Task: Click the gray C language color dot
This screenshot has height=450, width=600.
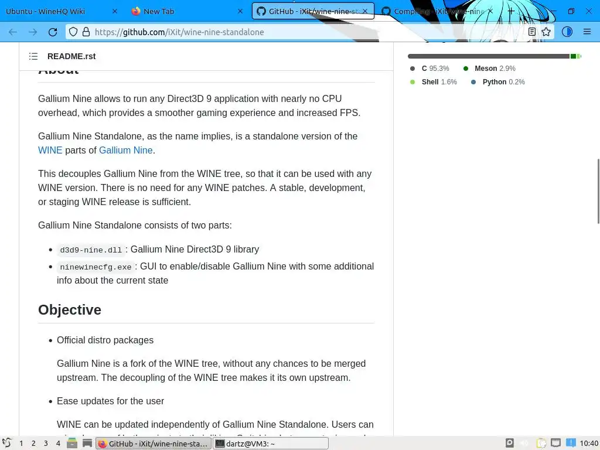Action: point(412,69)
